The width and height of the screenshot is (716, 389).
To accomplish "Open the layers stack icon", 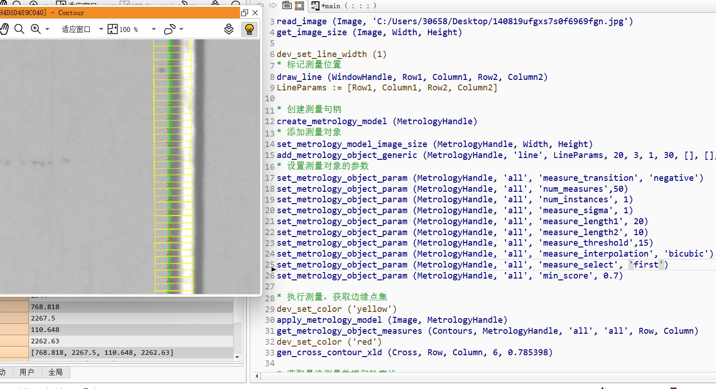I will [229, 28].
